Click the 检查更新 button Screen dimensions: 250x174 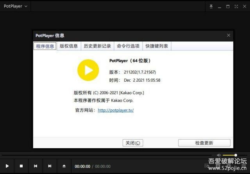204,143
